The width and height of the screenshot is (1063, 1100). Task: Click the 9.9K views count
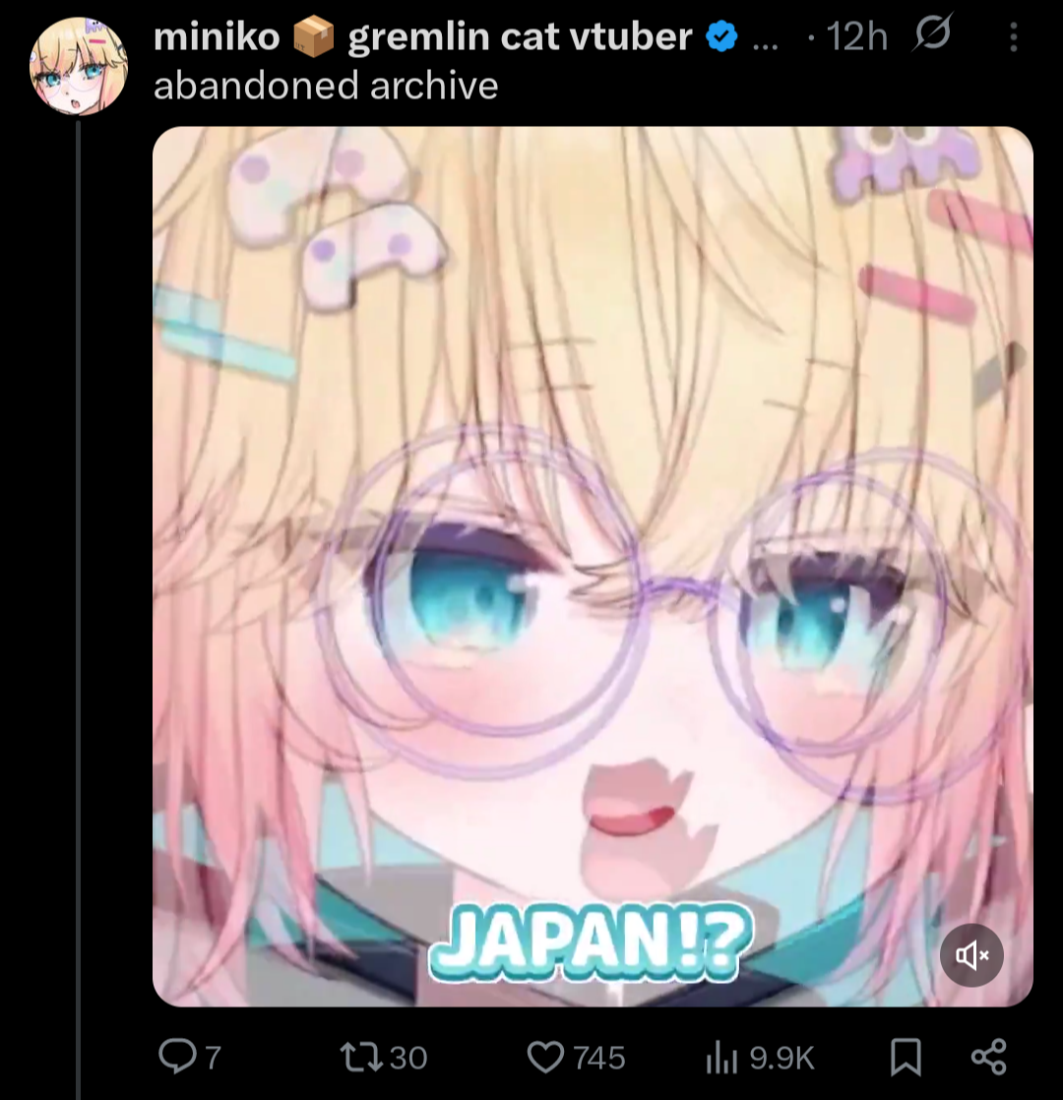(782, 1058)
